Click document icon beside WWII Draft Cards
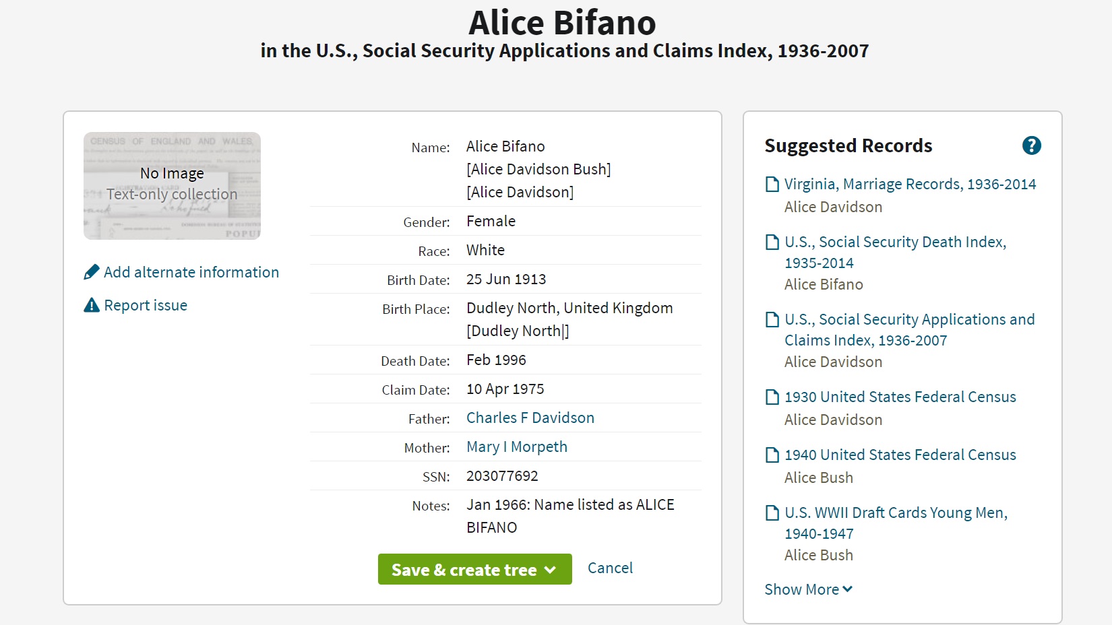The height and width of the screenshot is (625, 1112). (x=772, y=513)
